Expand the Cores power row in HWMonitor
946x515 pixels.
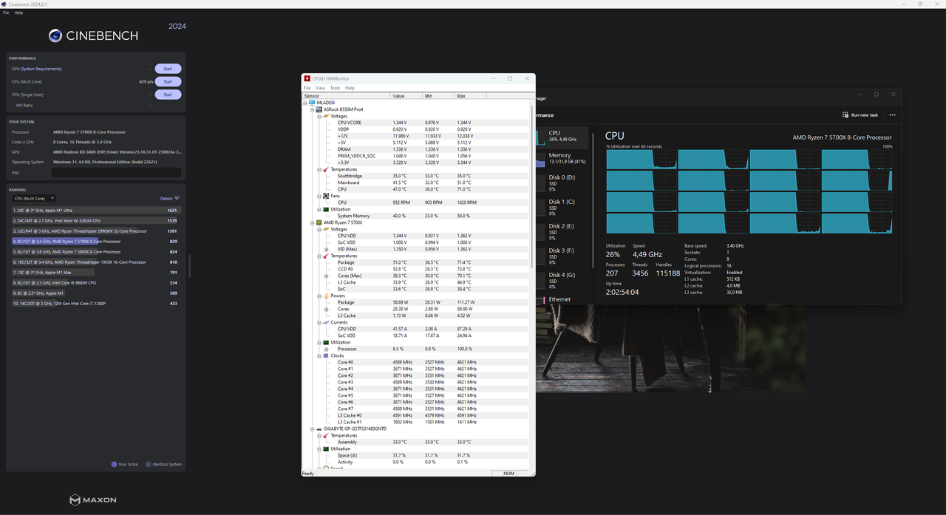pos(326,309)
